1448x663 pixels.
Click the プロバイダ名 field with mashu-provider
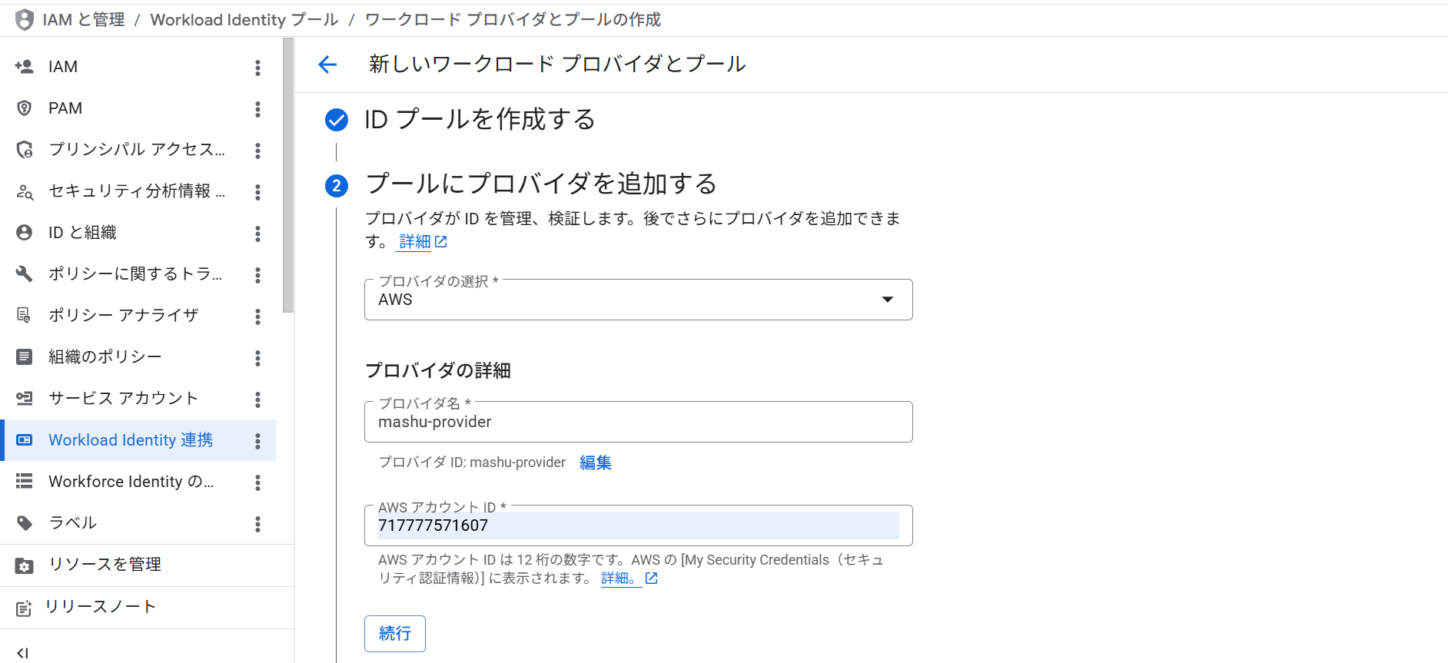638,422
